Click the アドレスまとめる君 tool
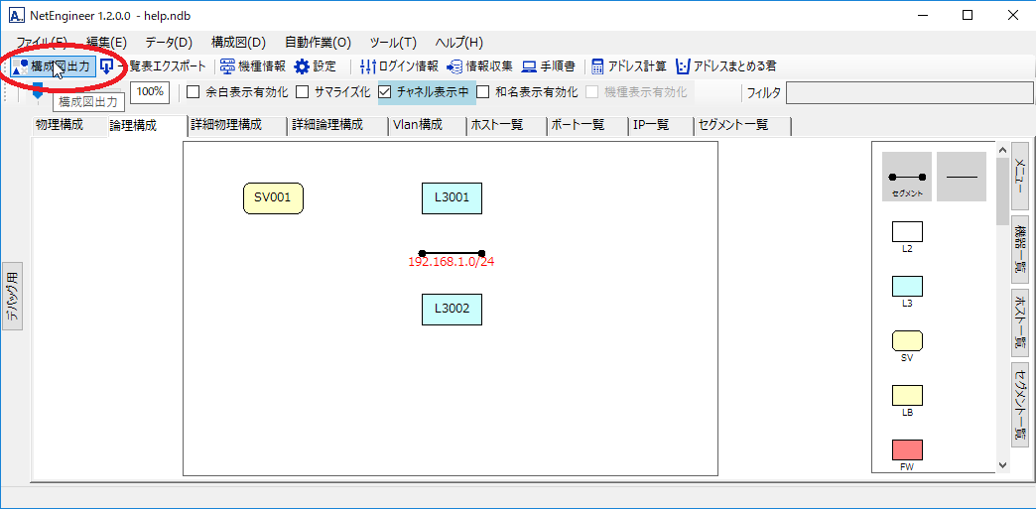Screen dimensions: 1036x509 point(725,66)
